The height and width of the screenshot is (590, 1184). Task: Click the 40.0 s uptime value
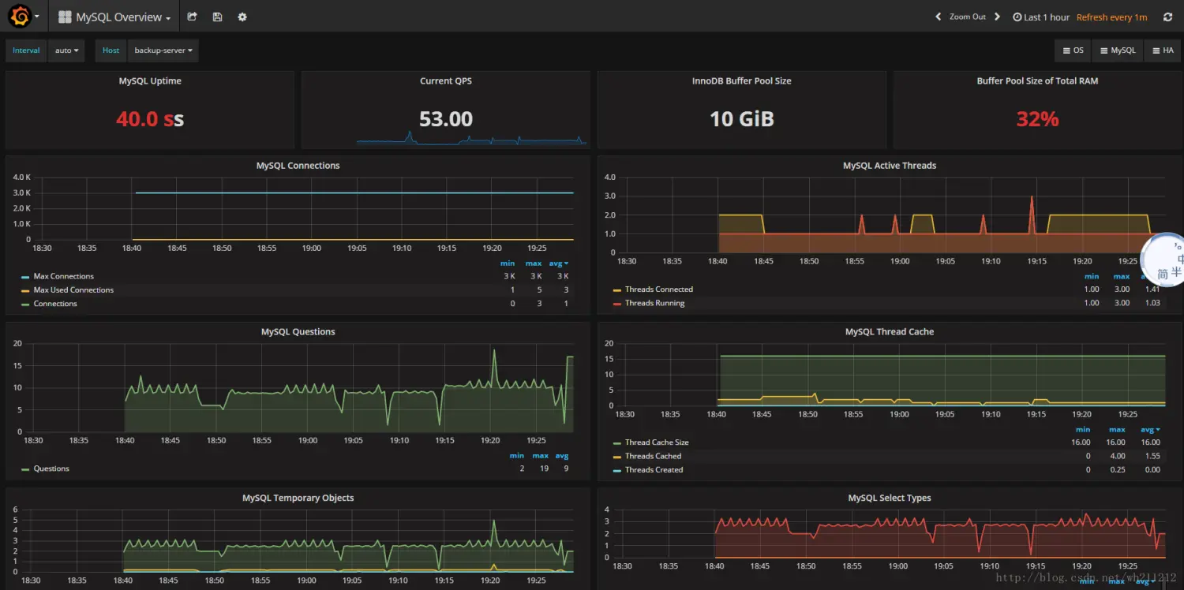click(x=150, y=119)
